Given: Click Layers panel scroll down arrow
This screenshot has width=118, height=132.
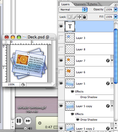Looking at the screenshot, I should [x=116, y=128].
